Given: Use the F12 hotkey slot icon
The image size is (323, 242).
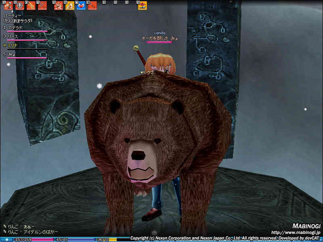Looking at the screenshot, I should 143,6.
